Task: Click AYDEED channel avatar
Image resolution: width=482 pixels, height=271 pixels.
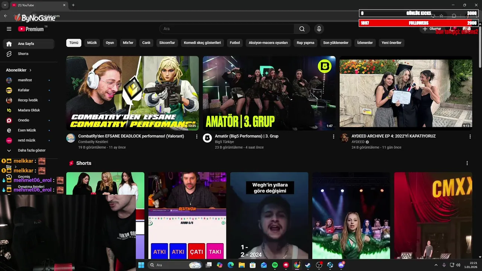Action: pos(344,138)
